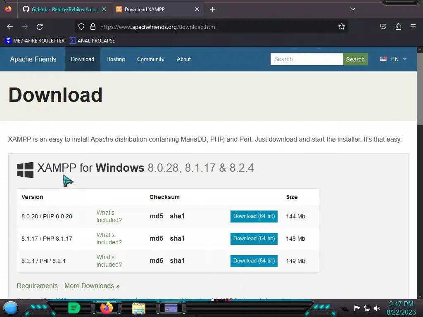Click the 144 Mb size cell

point(296,216)
